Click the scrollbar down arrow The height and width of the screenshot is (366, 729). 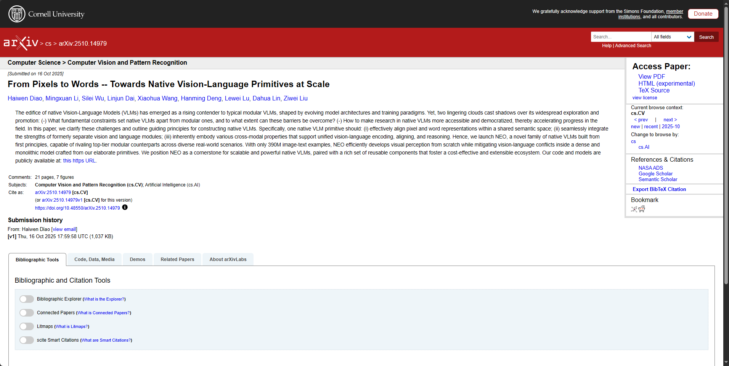coord(726,363)
